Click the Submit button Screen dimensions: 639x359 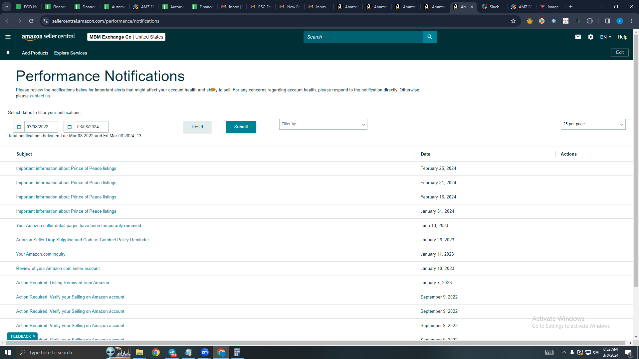point(241,127)
